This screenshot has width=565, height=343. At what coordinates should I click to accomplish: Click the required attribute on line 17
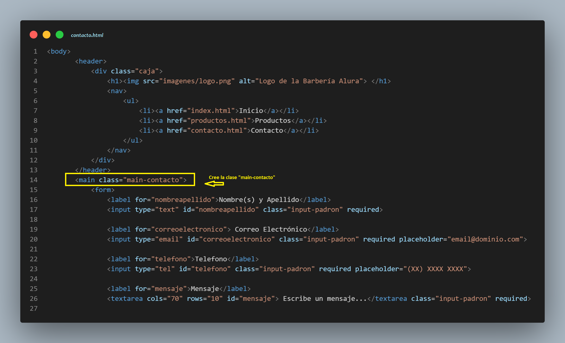point(363,209)
